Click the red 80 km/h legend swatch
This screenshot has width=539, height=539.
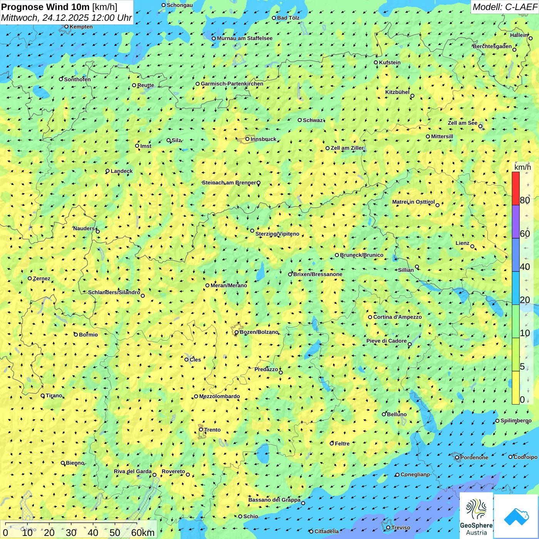point(516,188)
